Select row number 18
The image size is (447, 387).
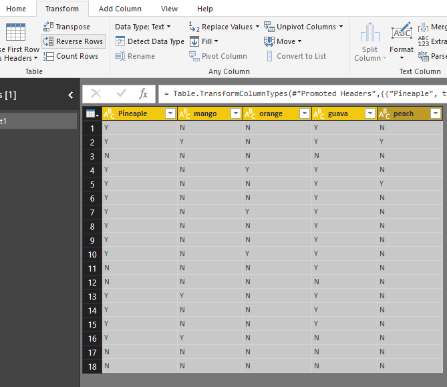click(x=92, y=367)
